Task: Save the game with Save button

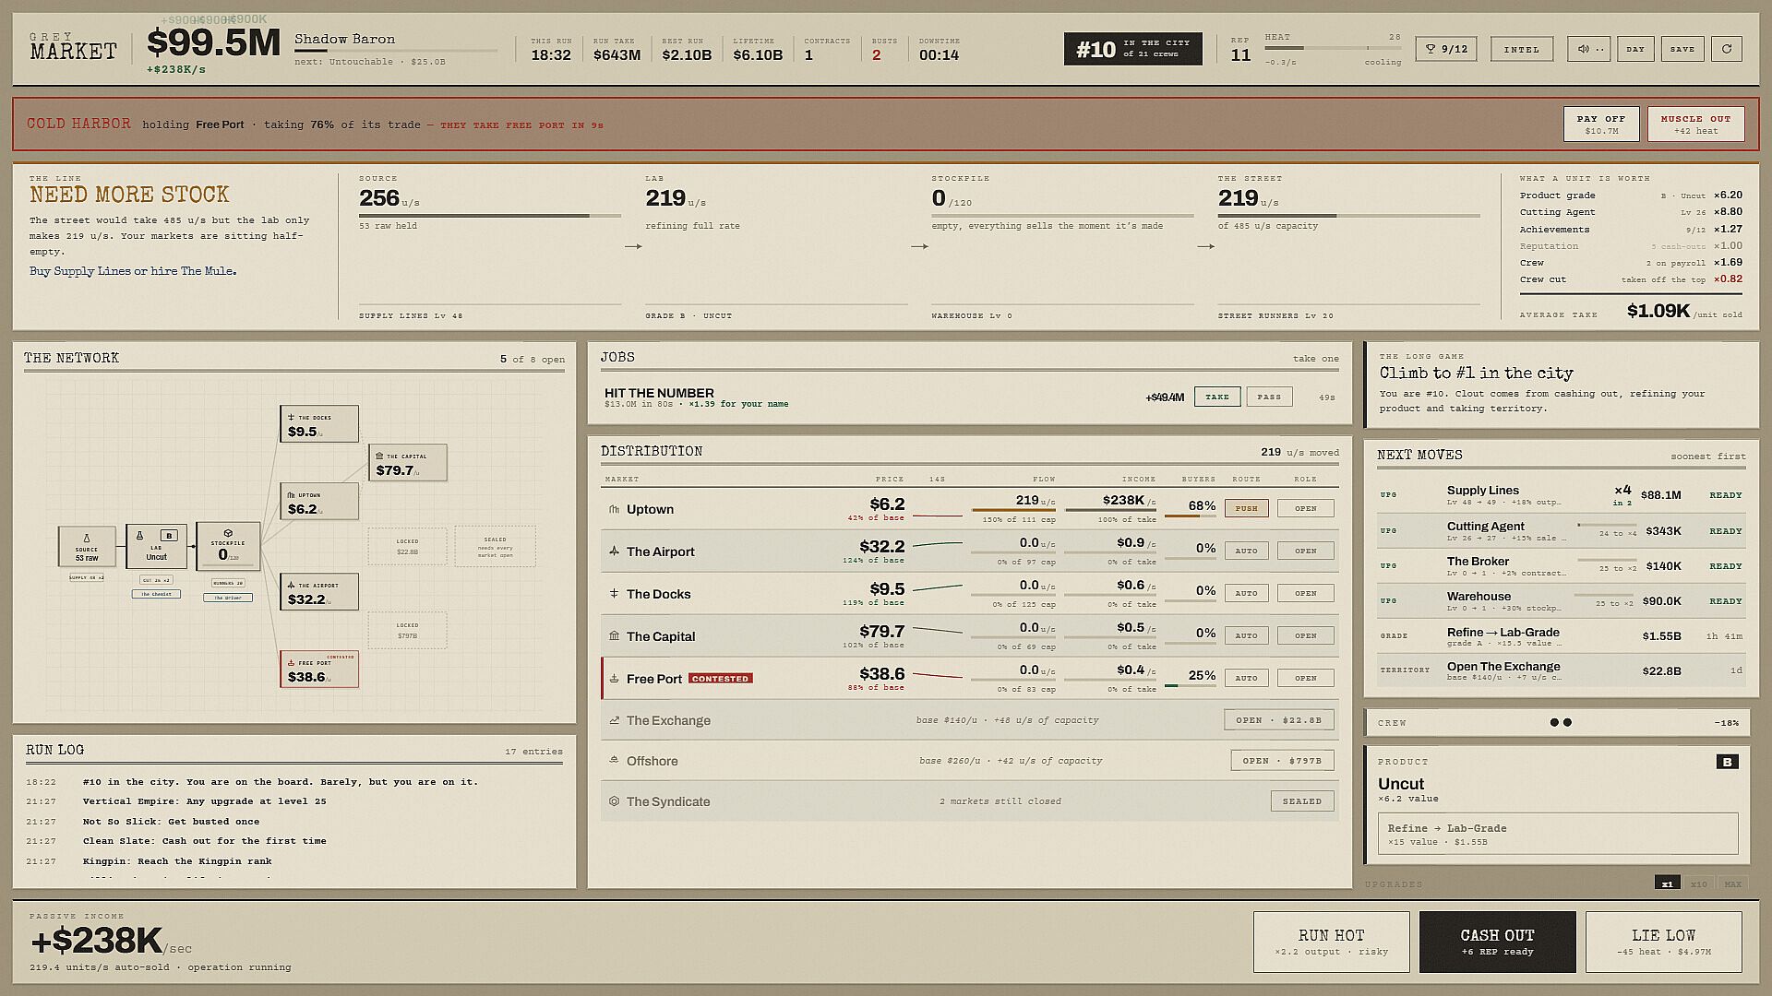Action: (1682, 49)
